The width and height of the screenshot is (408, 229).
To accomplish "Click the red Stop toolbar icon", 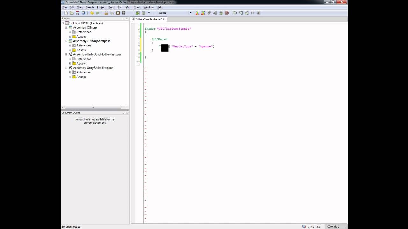I will coord(227,13).
